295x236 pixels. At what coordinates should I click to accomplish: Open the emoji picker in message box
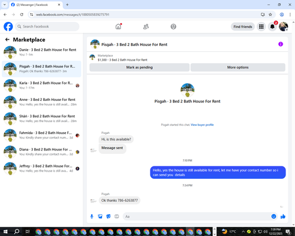click(274, 217)
